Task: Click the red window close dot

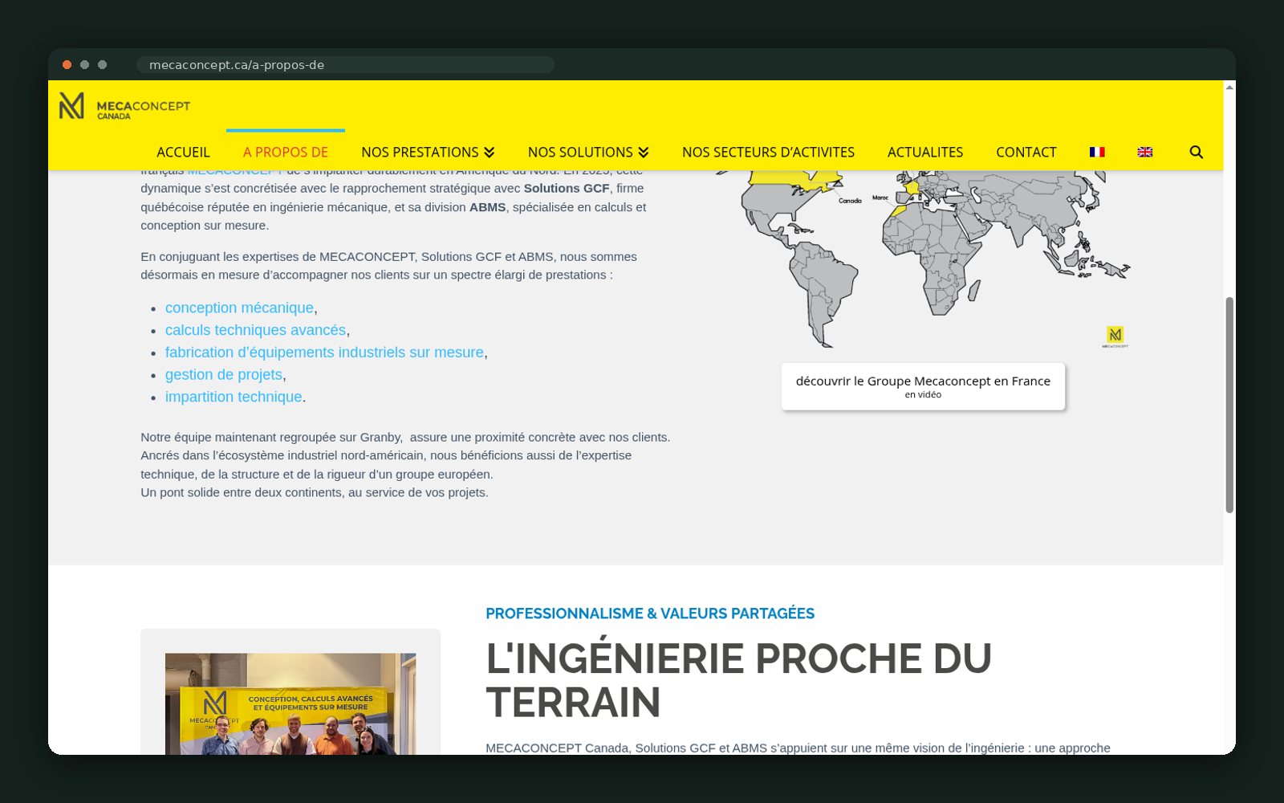Action: [67, 64]
